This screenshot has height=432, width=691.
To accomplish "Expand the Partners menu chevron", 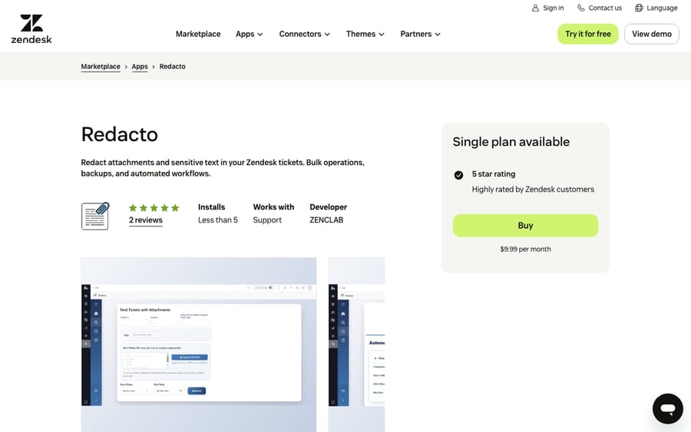I will coord(437,35).
